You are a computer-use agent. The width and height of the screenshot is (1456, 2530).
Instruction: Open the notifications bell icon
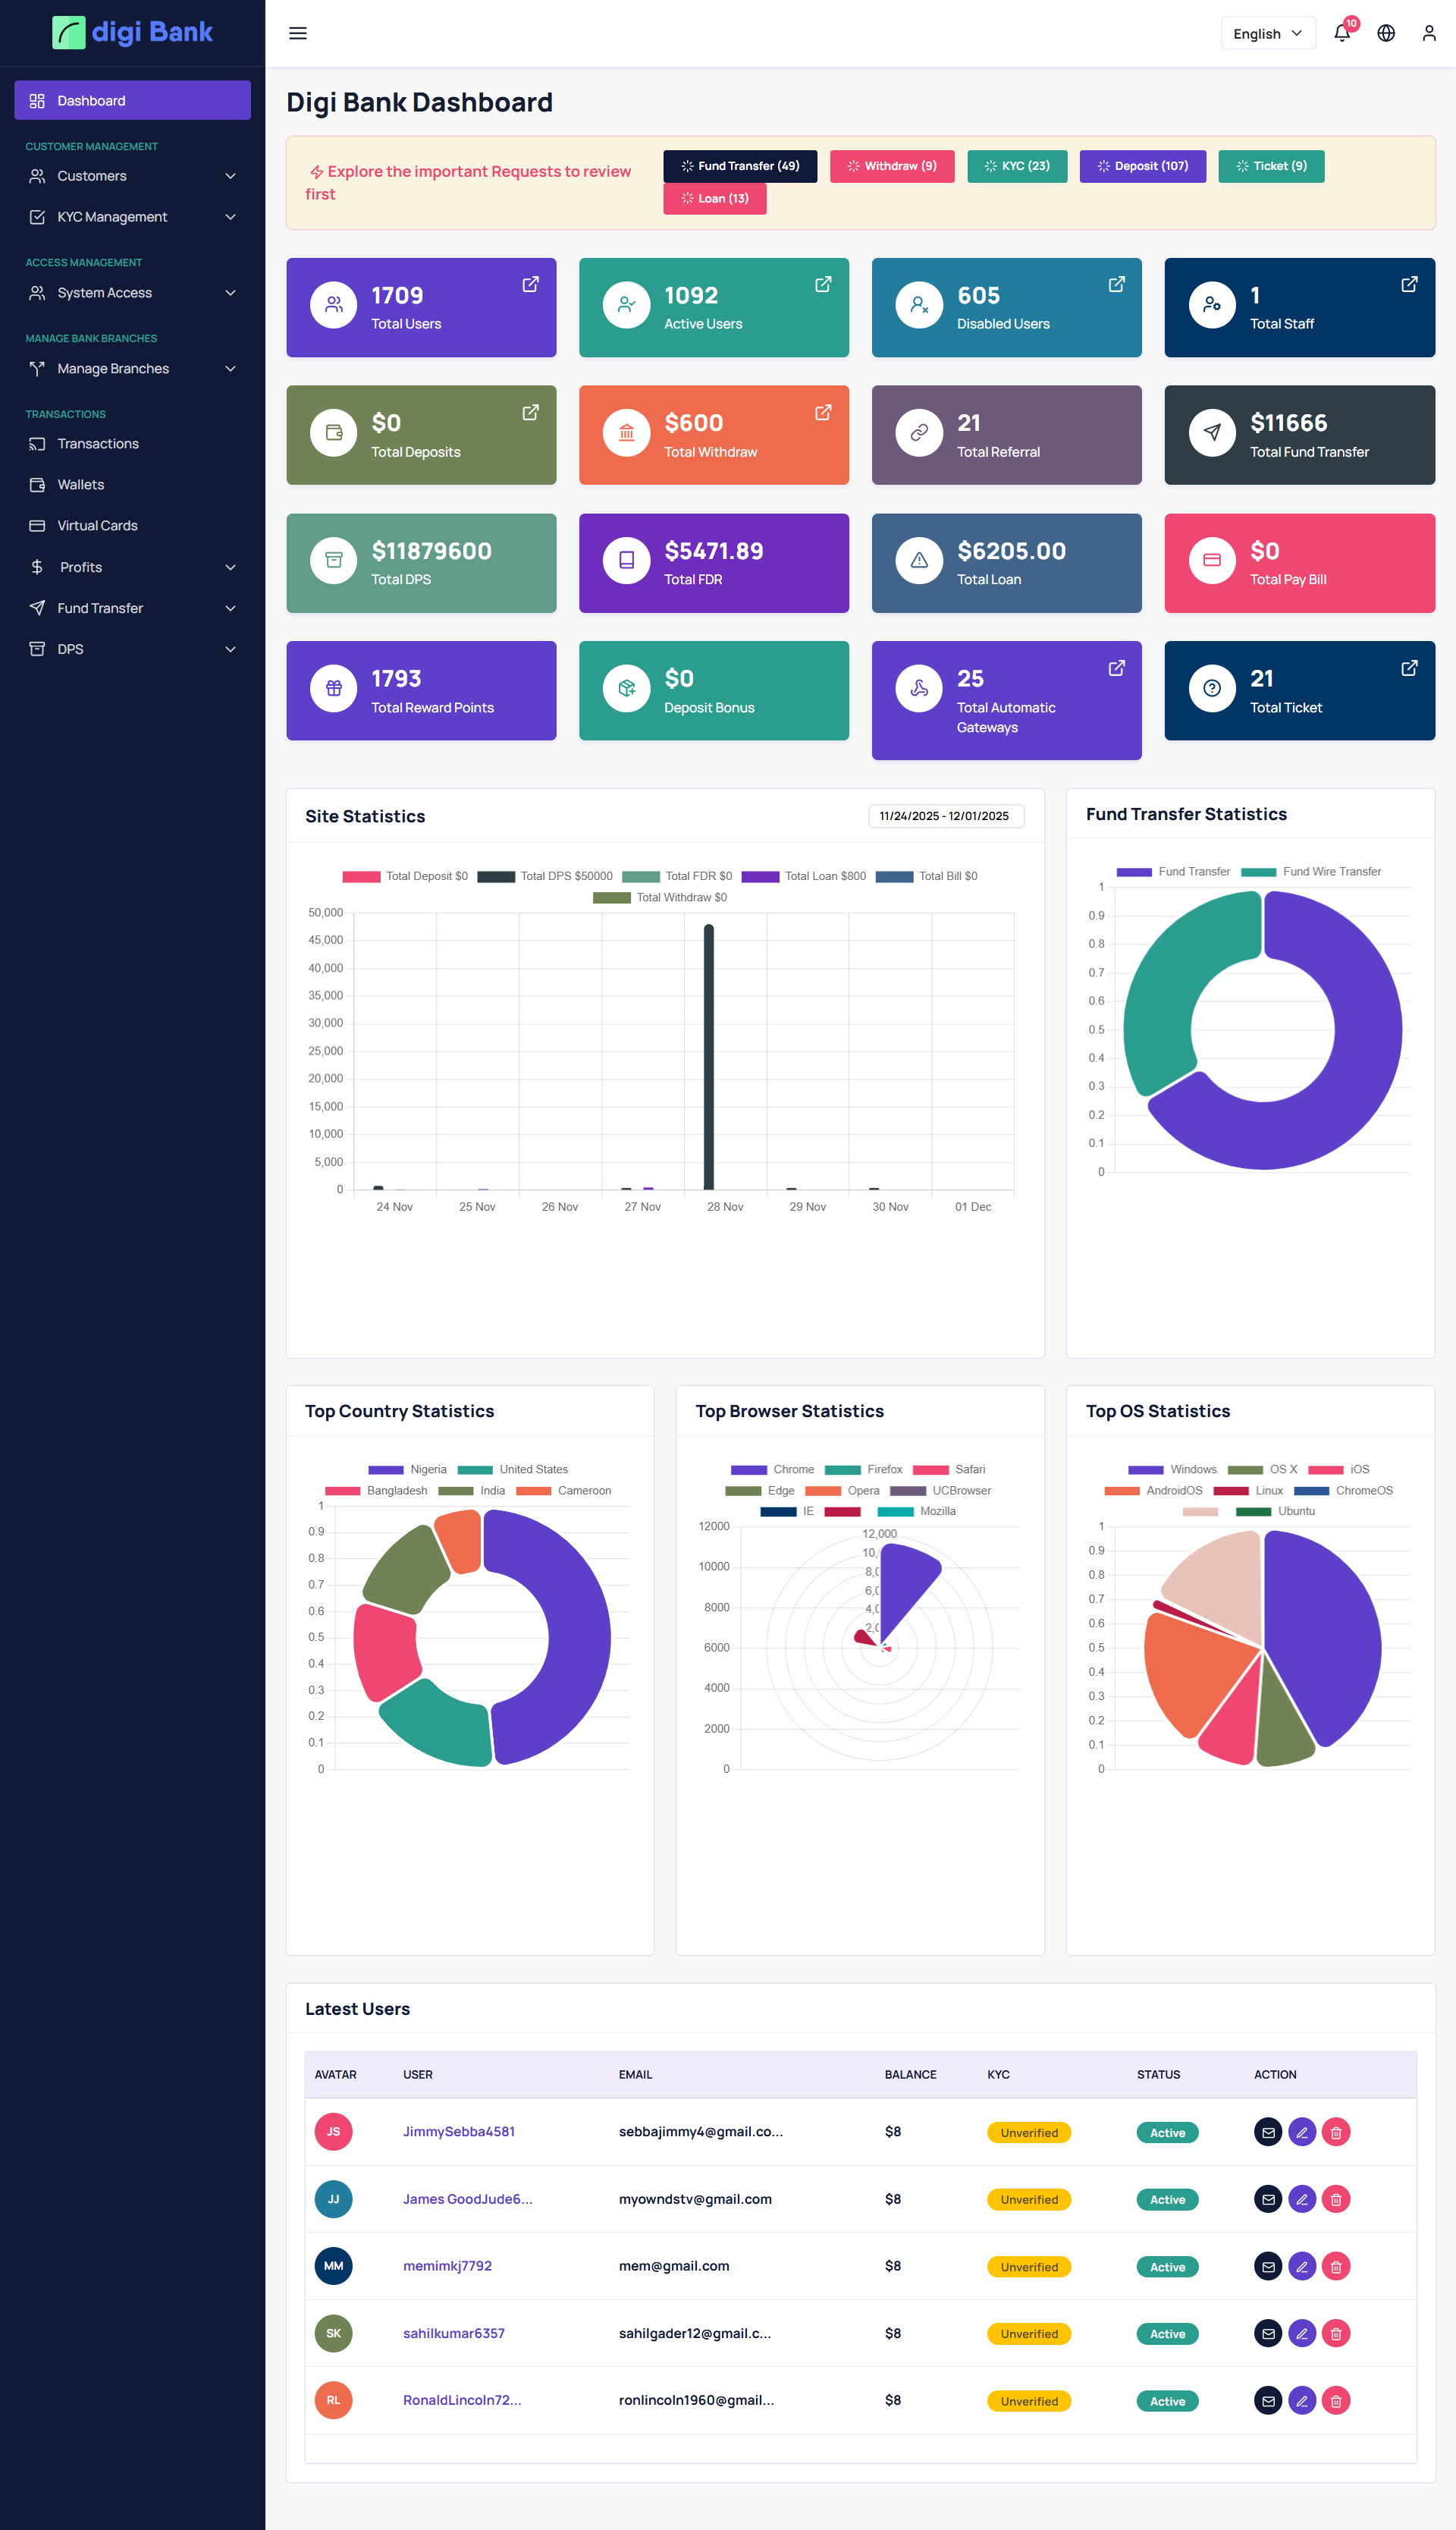[1341, 33]
